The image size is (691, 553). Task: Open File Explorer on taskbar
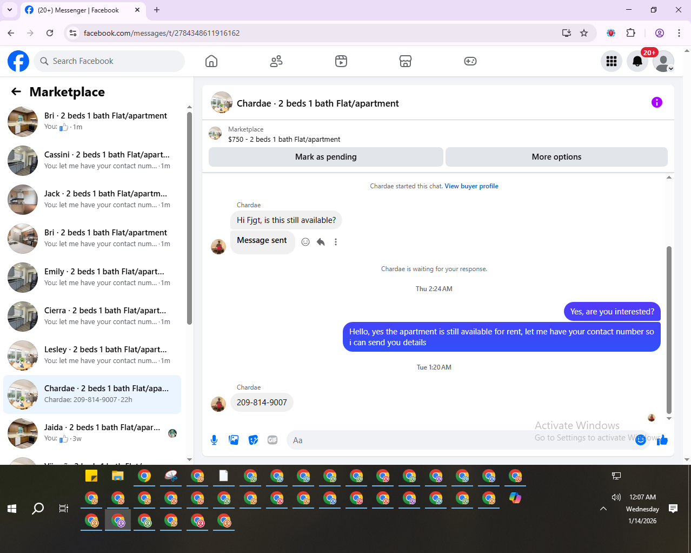pos(118,476)
